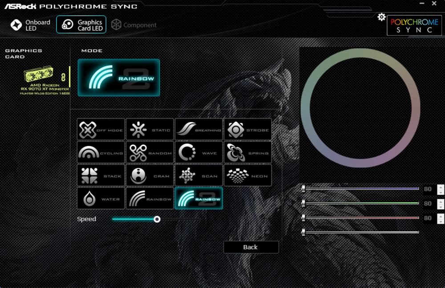Activate the Strobe lighting mode

pyautogui.click(x=247, y=130)
